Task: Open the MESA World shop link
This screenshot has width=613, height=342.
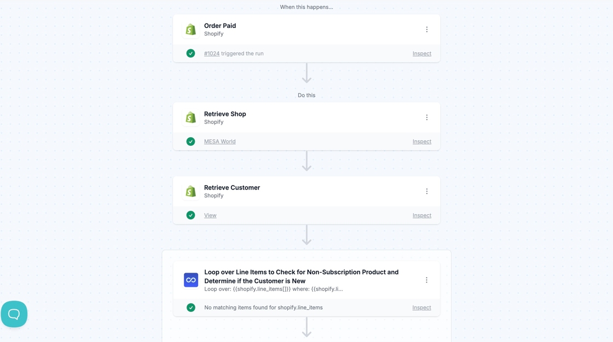Action: [x=220, y=141]
